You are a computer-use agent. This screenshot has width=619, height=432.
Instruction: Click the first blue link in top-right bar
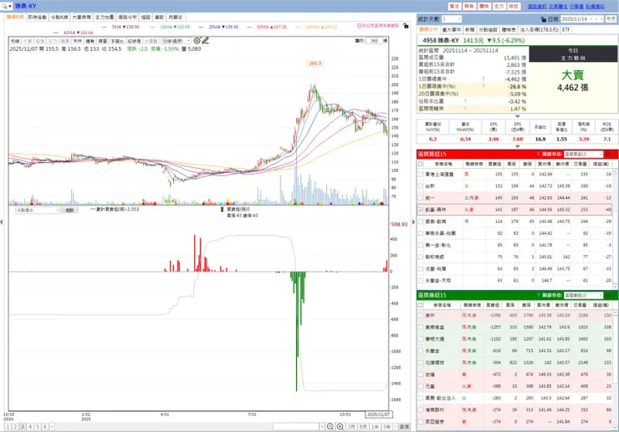click(x=537, y=7)
